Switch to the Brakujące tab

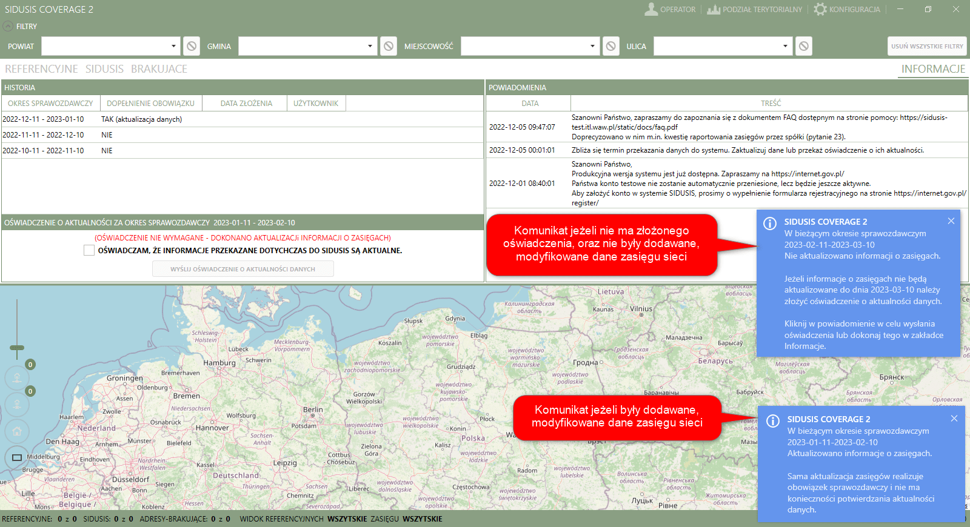click(159, 69)
